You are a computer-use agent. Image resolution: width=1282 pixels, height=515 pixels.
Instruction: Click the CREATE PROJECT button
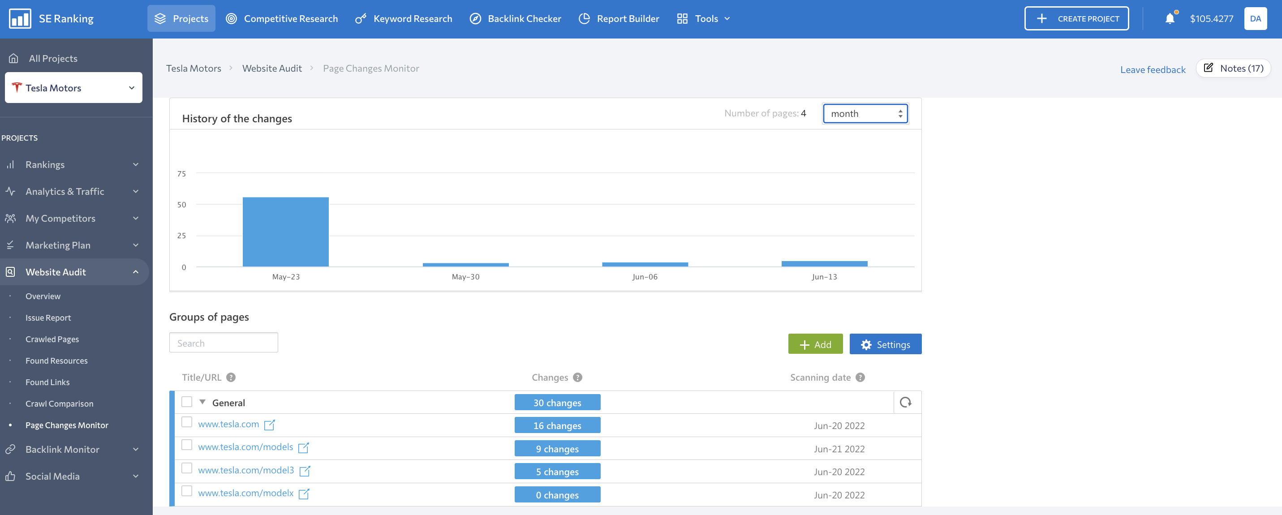pos(1076,18)
